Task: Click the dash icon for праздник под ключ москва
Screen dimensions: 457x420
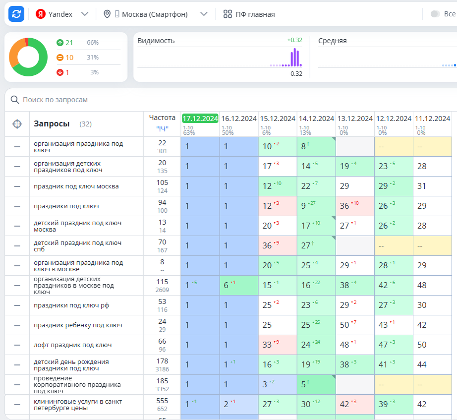Action: coord(17,186)
